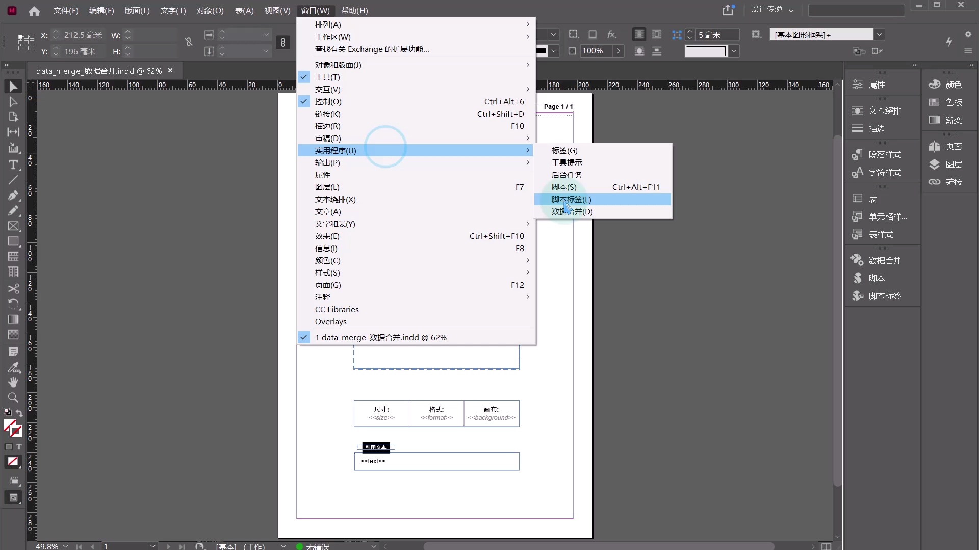Toggle the 工具(T) checked menu item
The height and width of the screenshot is (550, 979).
tap(416, 77)
